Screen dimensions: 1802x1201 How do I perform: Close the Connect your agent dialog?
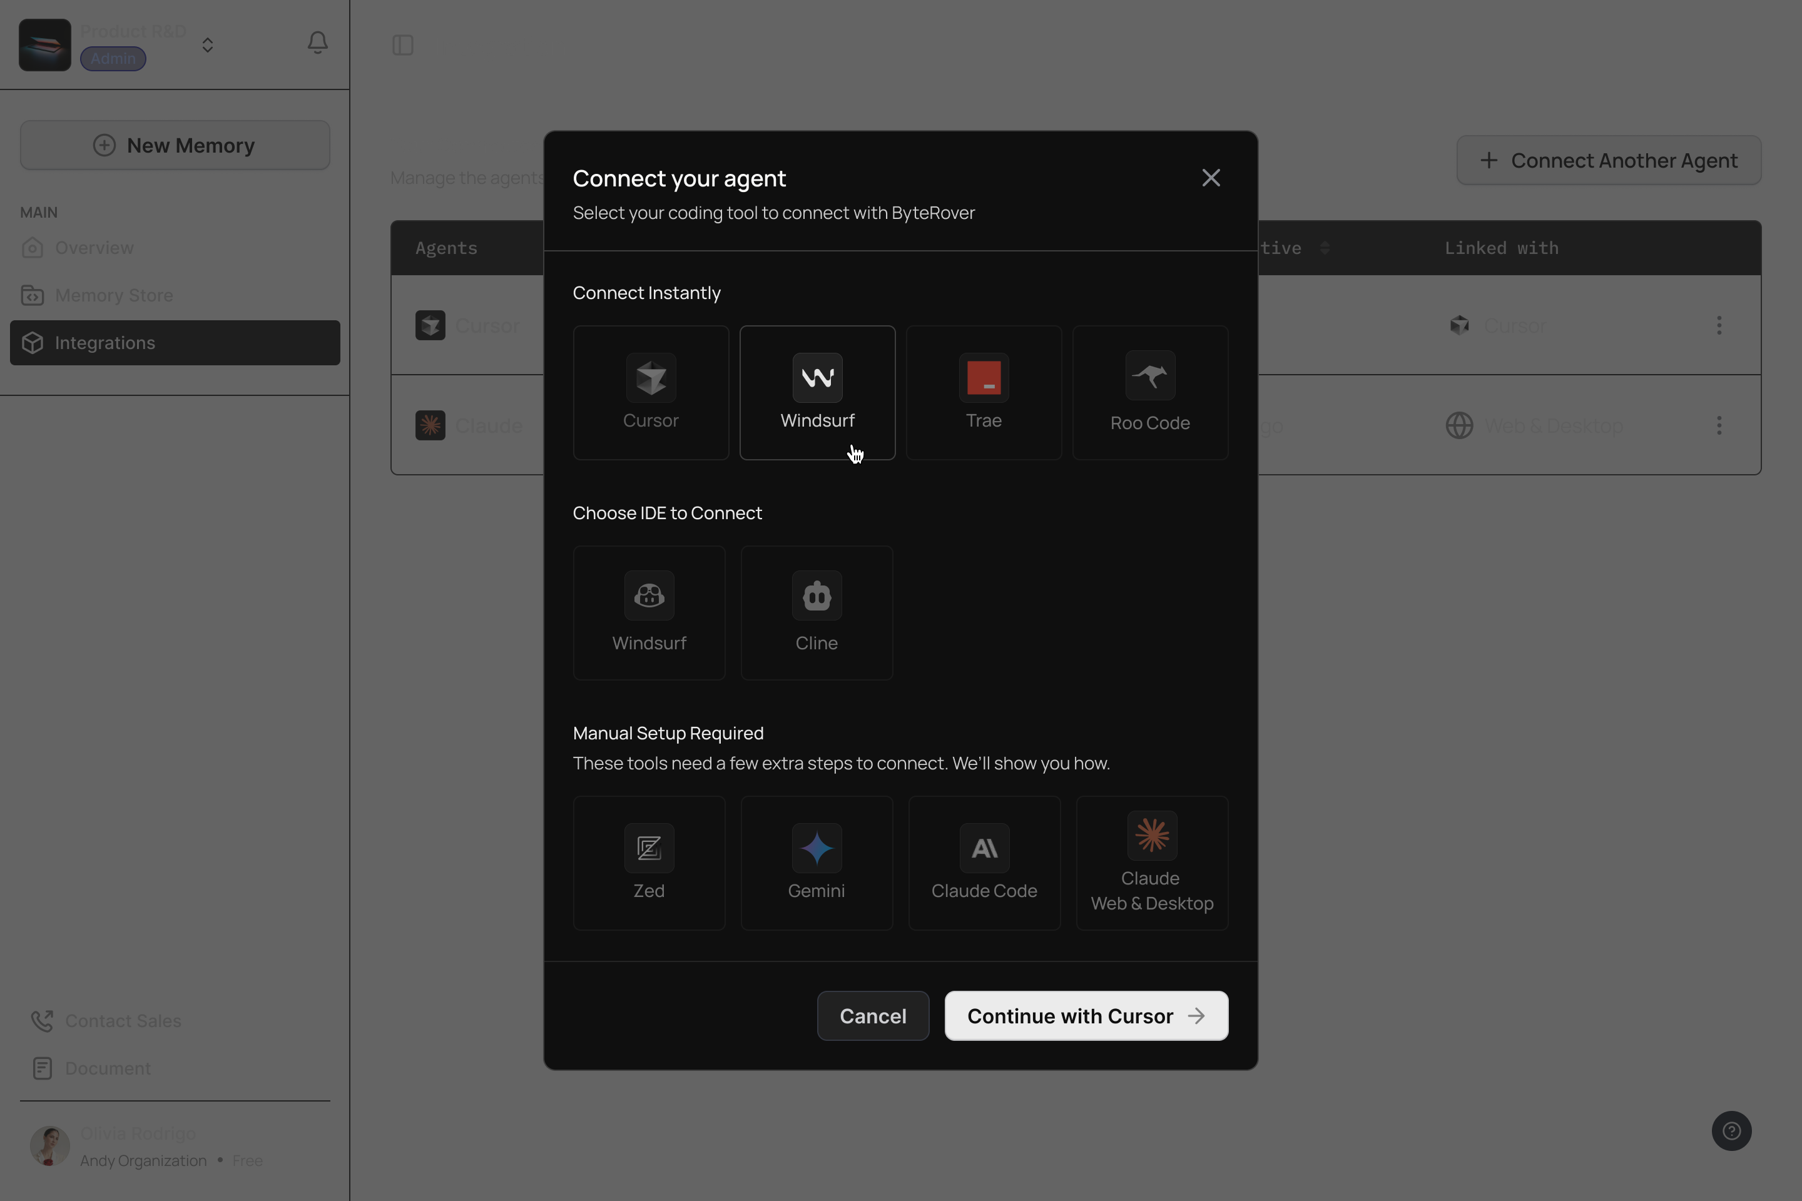coord(1211,177)
